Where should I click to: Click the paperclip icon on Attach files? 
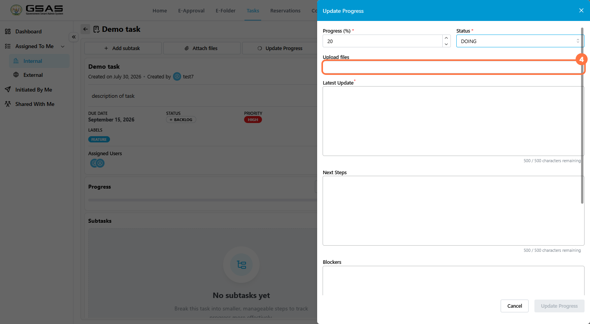tap(187, 48)
